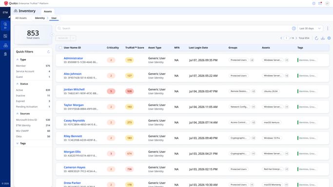Select the Identity tab
Image resolution: width=333 pixels, height=187 pixels.
(x=39, y=18)
